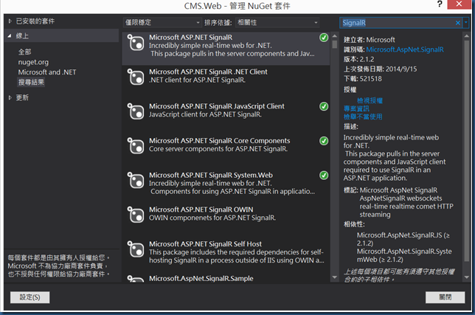Open the 專案資訊 project info link
Screen dimensions: 475x315
356,108
